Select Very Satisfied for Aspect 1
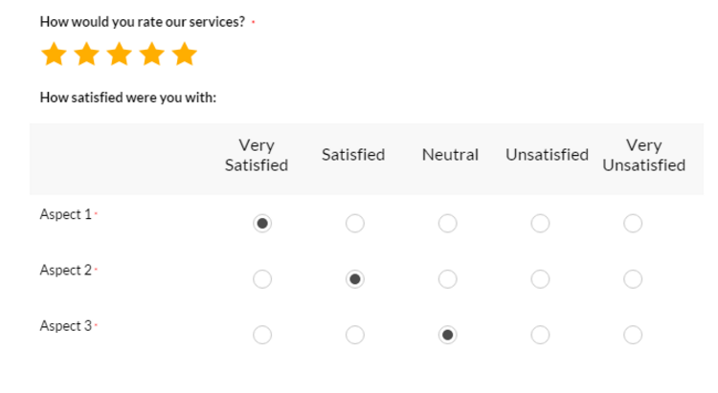The width and height of the screenshot is (718, 393). [x=262, y=223]
